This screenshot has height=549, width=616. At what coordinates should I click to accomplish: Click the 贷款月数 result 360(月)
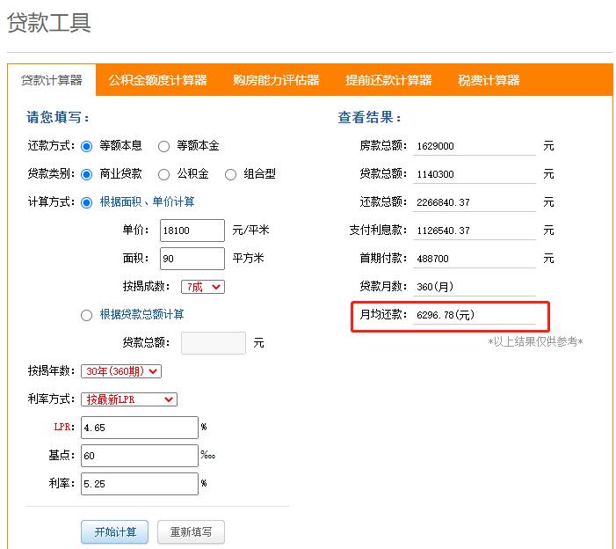coord(475,287)
